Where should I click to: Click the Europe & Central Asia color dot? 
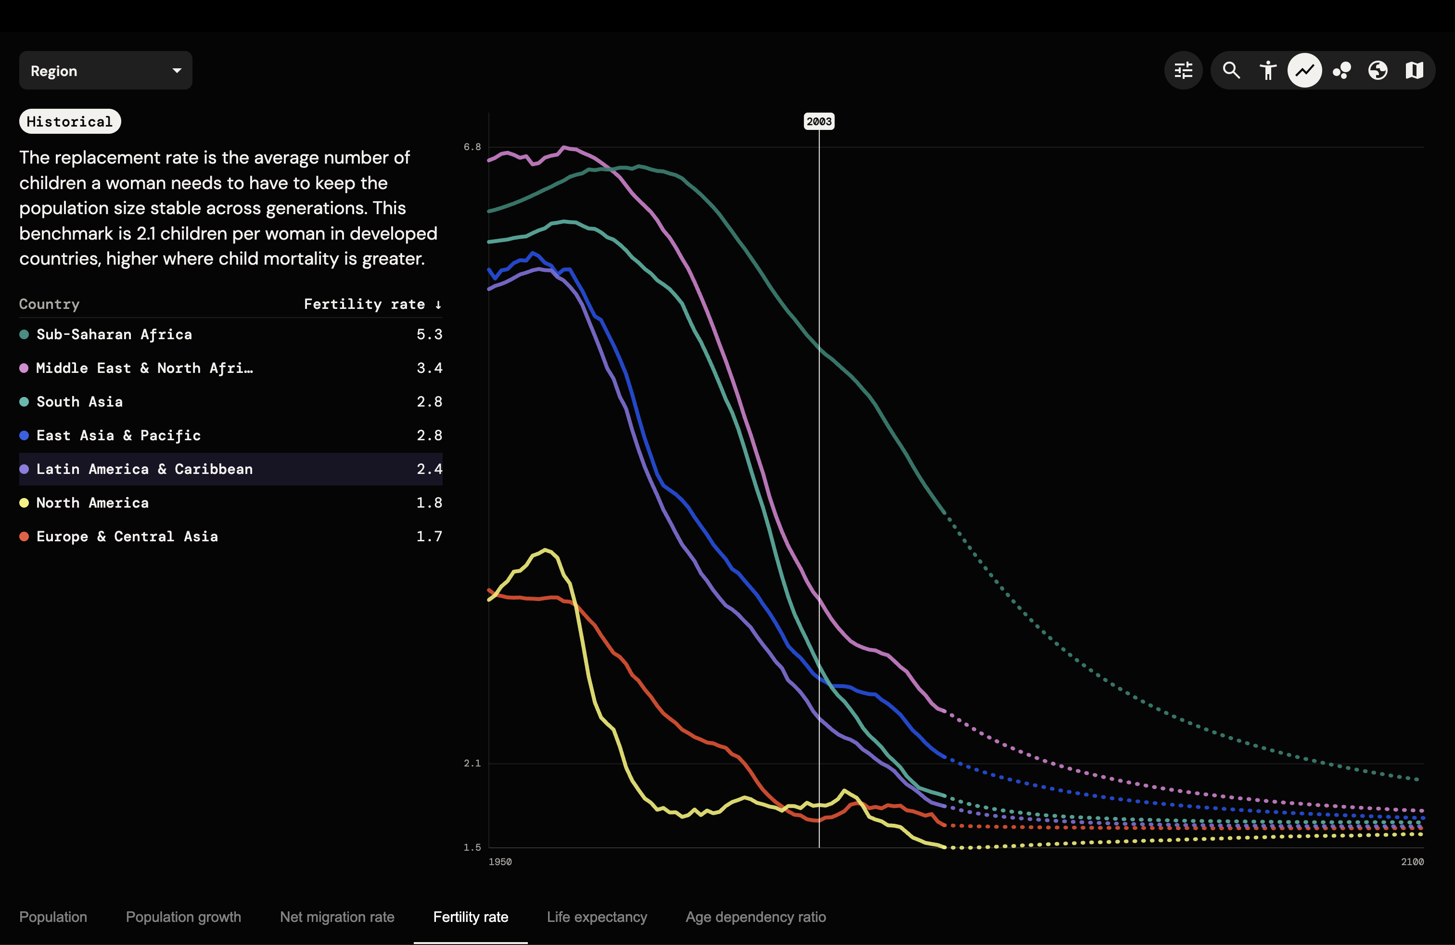pos(24,536)
